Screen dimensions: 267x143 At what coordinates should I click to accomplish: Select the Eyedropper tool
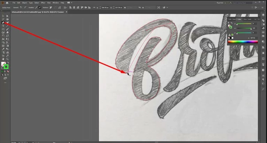point(3,49)
